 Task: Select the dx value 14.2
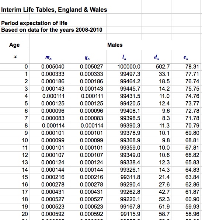[x=164, y=89]
